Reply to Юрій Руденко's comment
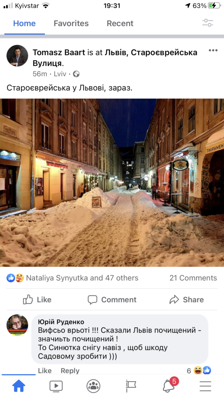 tap(70, 370)
